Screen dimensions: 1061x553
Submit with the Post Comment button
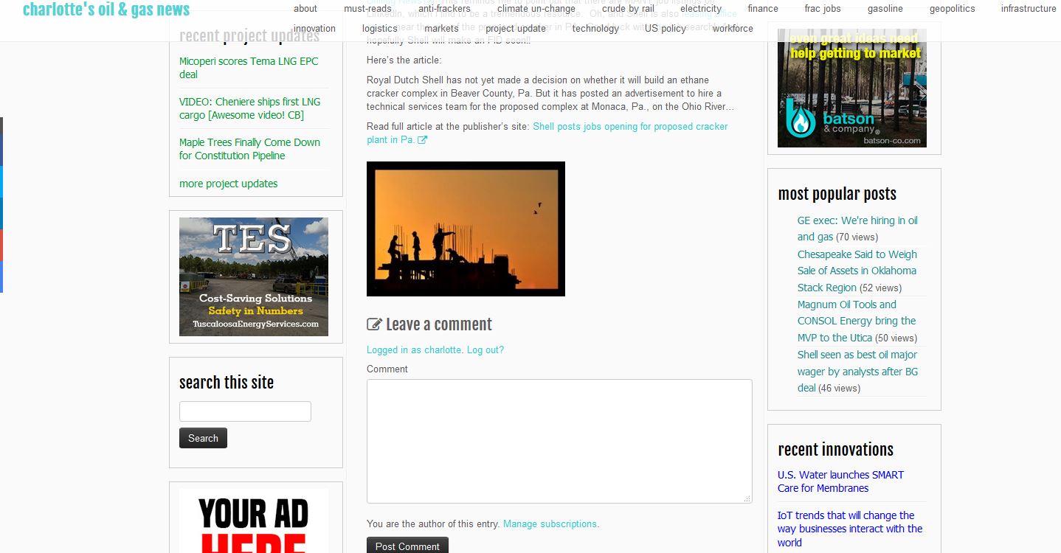tap(407, 546)
